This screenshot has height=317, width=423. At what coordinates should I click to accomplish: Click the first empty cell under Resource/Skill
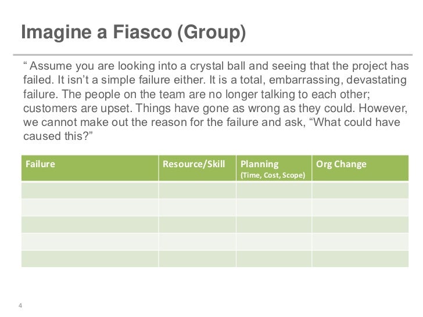tap(197, 190)
